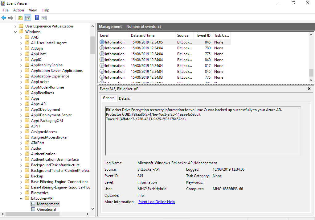Click the Event Viewer title bar icon
315x220 pixels.
pos(3,3)
